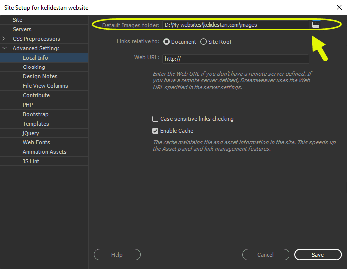Viewport: 347px width, 269px height.
Task: Close the Site Setup dialog
Action: 339,7
